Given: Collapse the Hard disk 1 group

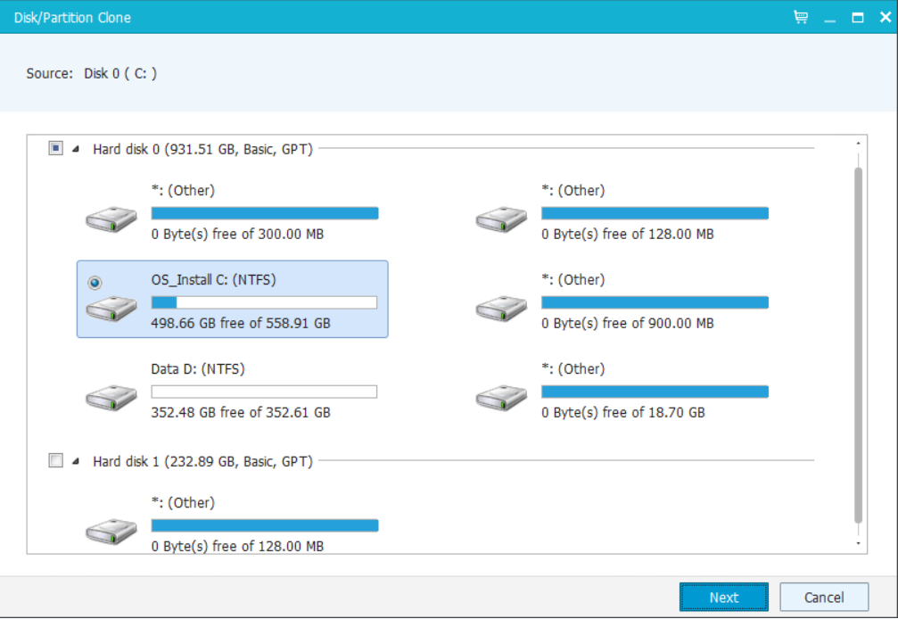Looking at the screenshot, I should (x=76, y=461).
